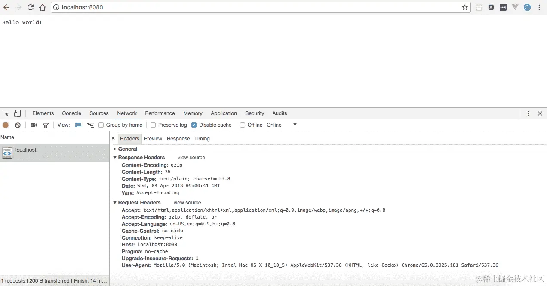Image resolution: width=547 pixels, height=286 pixels.
Task: Click the Upgrade-Insecure-Requests header name
Action: click(157, 259)
